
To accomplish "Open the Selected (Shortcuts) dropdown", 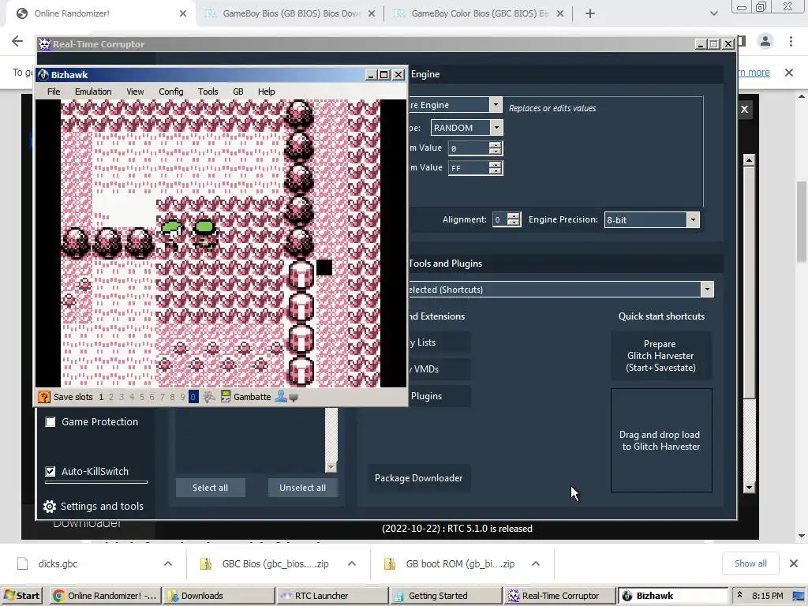I will [707, 289].
